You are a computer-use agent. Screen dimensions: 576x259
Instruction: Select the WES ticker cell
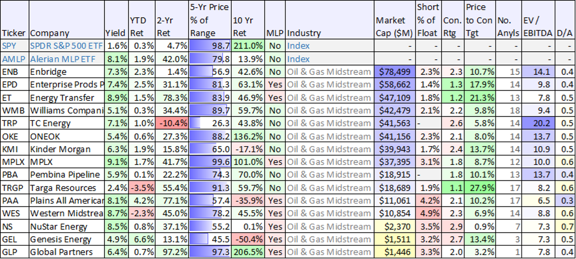[x=15, y=213]
